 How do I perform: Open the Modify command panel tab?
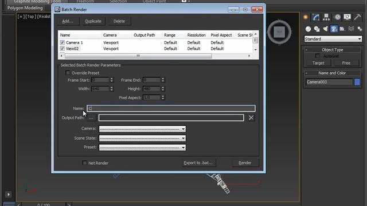click(316, 17)
